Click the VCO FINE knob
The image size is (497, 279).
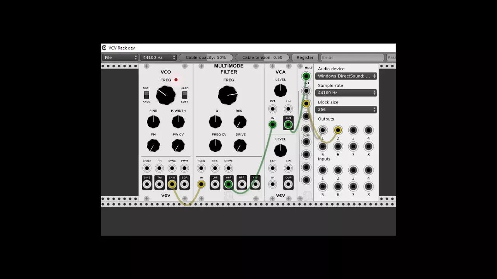153,122
